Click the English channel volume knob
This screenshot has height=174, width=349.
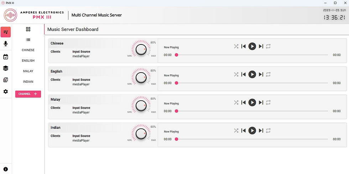(141, 78)
